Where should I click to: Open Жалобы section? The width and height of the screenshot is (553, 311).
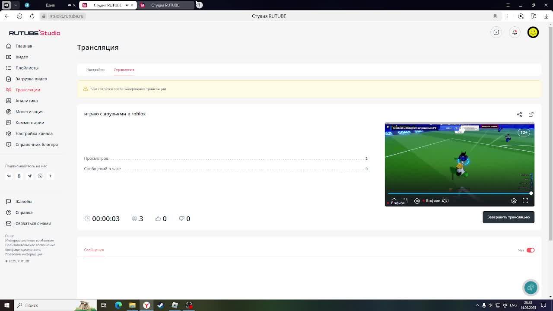click(x=19, y=201)
